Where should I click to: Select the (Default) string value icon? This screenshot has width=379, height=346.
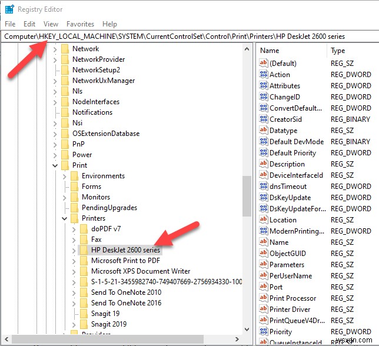[x=264, y=63]
